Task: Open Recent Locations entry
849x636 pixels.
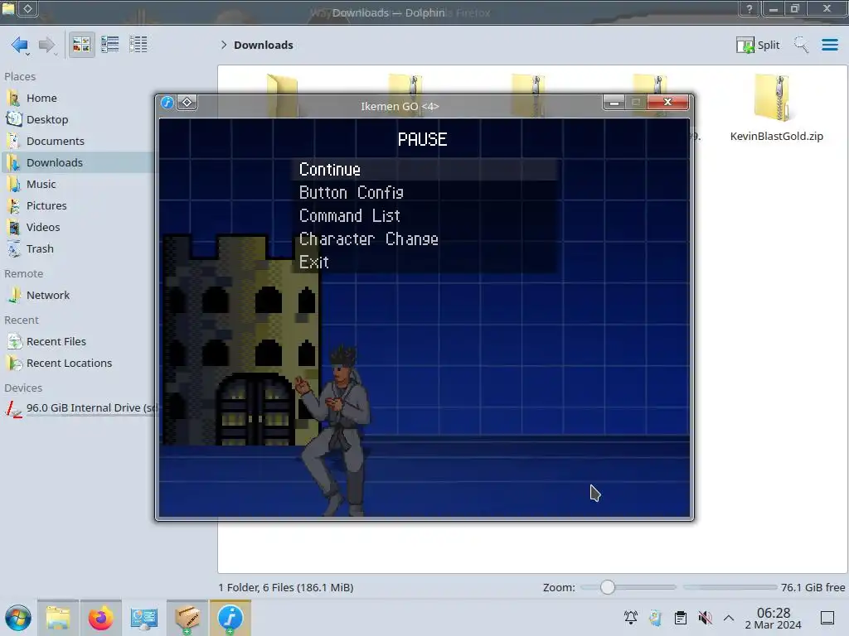Action: pos(69,364)
